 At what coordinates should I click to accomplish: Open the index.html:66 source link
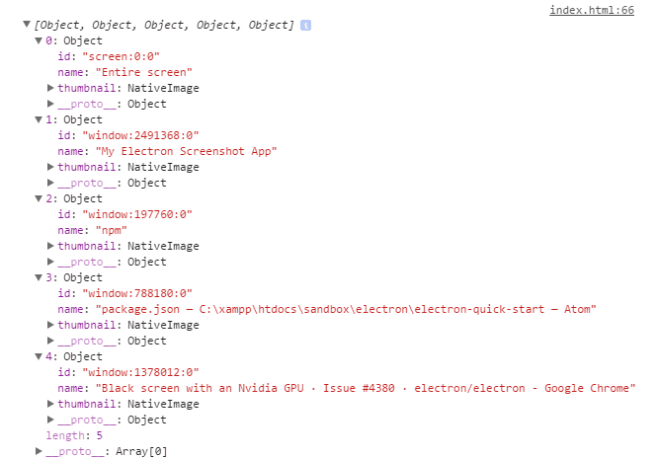pyautogui.click(x=606, y=9)
